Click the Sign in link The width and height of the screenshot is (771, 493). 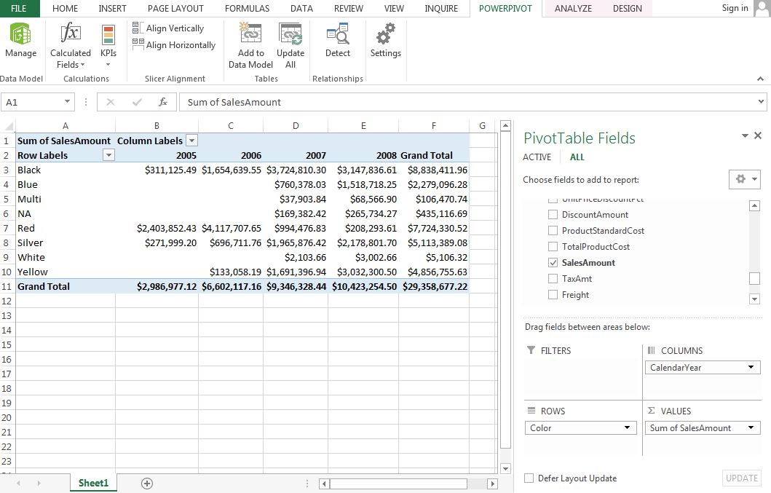[735, 8]
